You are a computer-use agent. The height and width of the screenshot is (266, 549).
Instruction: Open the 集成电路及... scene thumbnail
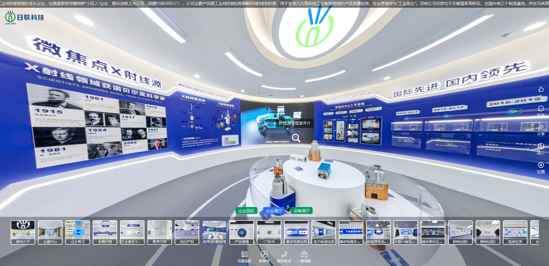pyautogui.click(x=351, y=232)
